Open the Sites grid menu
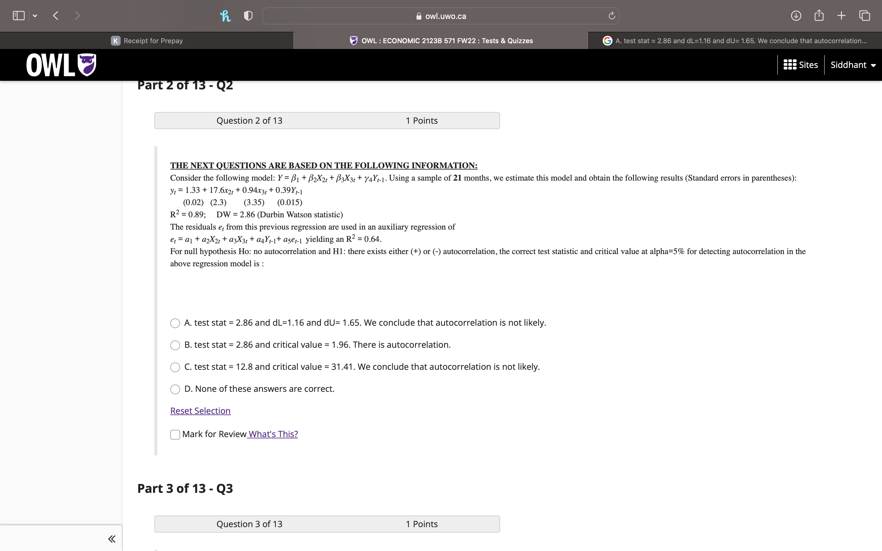The width and height of the screenshot is (882, 551). pos(800,65)
